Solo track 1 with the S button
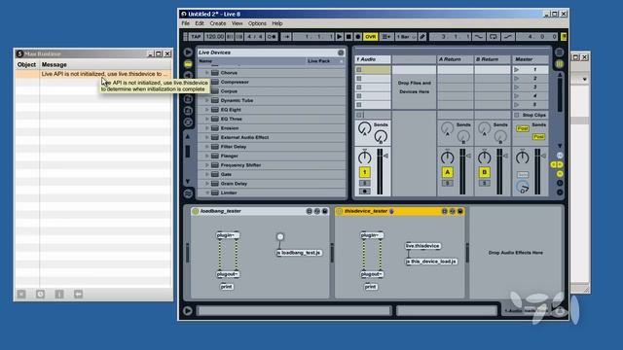 point(365,183)
